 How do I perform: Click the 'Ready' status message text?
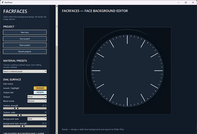[x=93, y=129]
